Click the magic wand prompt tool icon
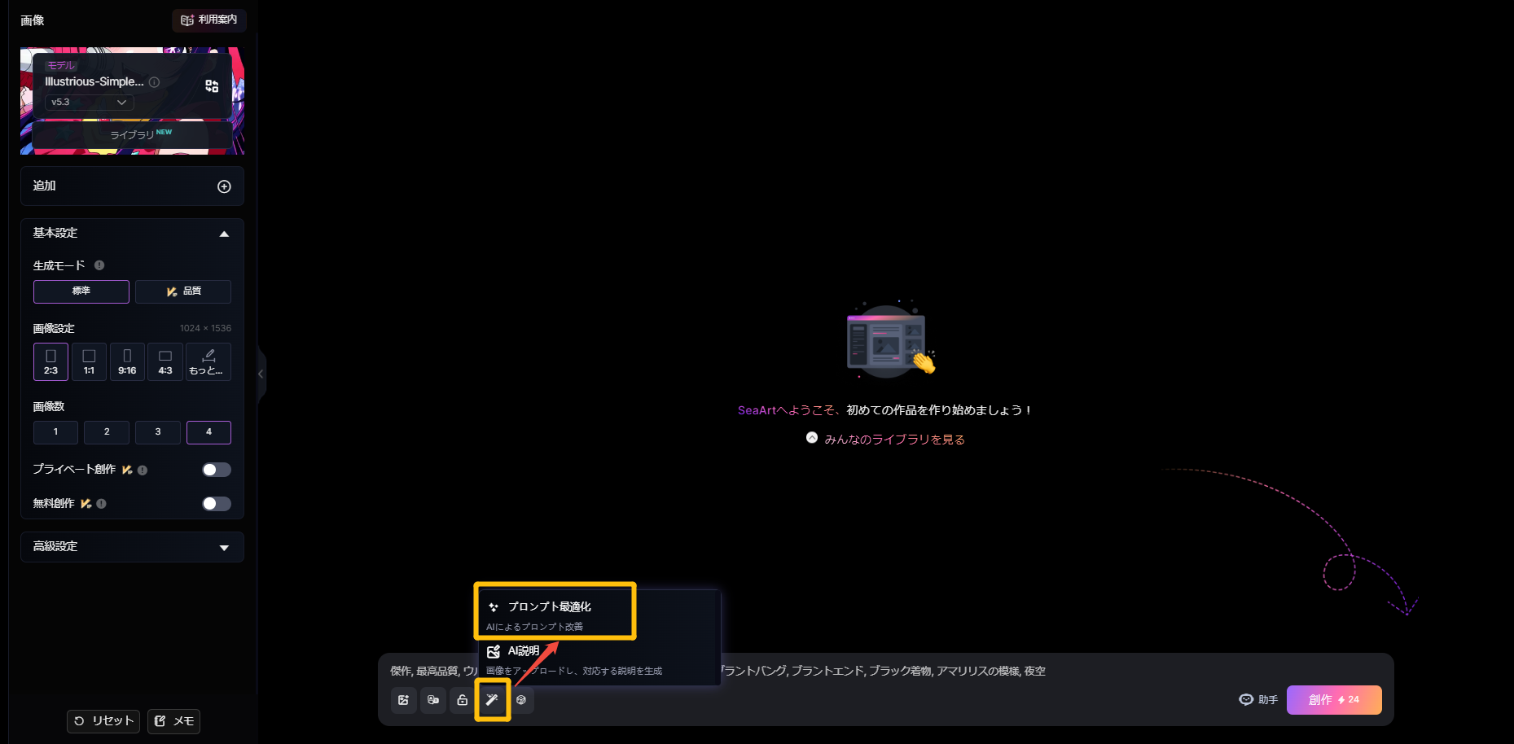 [492, 700]
